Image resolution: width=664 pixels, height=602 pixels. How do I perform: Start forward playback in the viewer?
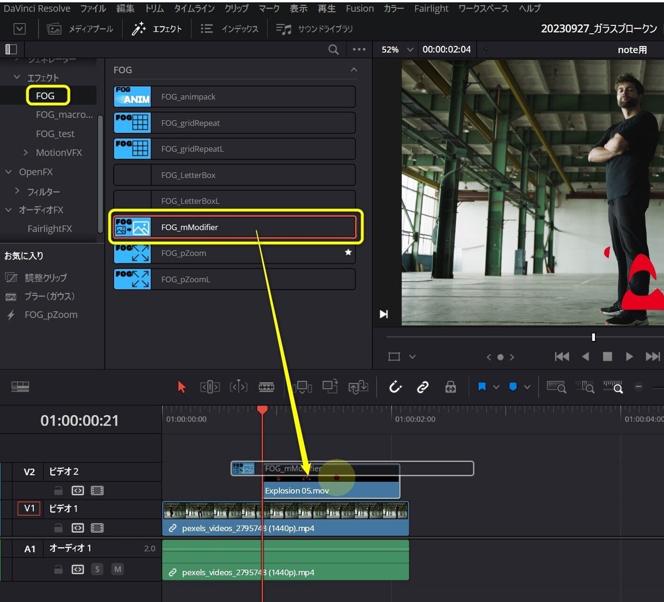point(629,357)
